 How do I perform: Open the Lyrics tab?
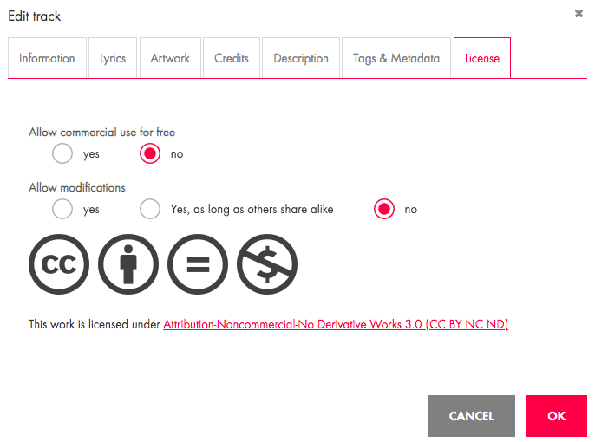[113, 58]
